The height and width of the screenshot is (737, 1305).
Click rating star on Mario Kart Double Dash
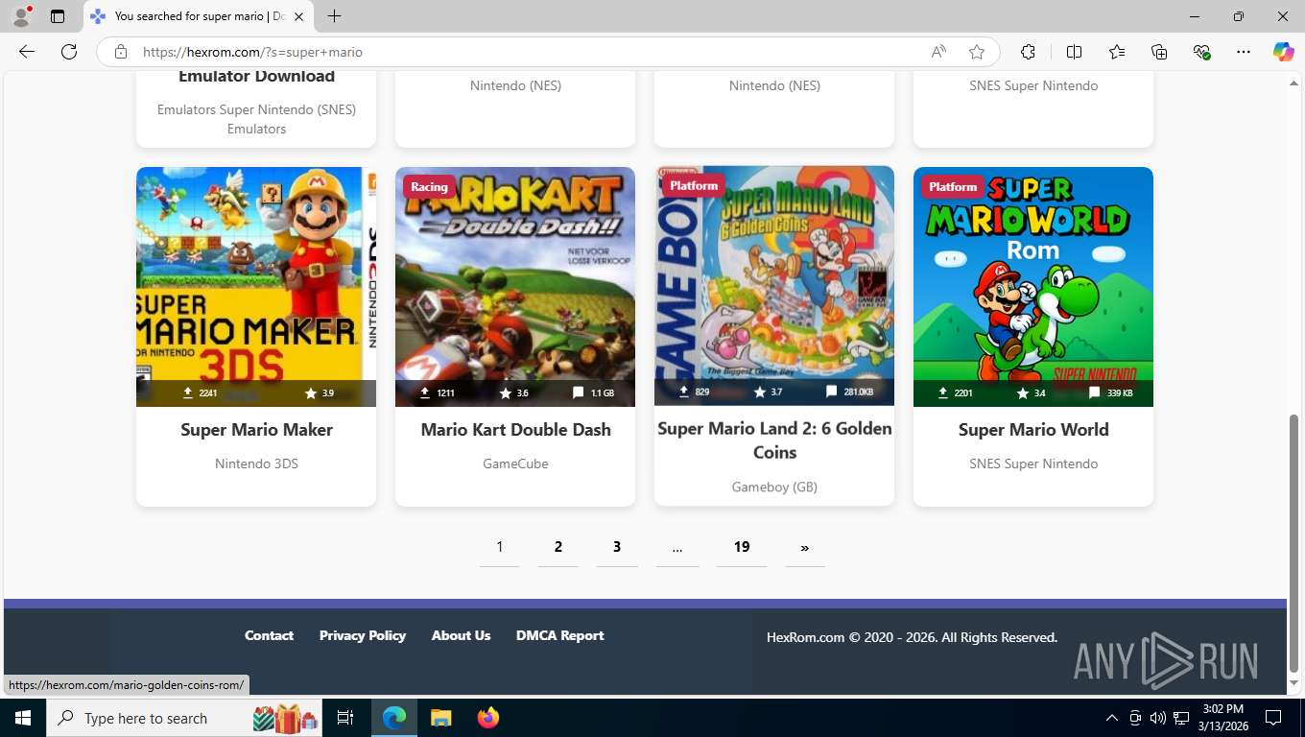click(506, 393)
